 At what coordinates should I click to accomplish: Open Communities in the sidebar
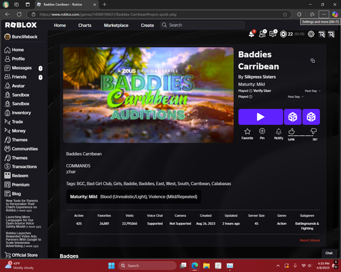(21, 149)
